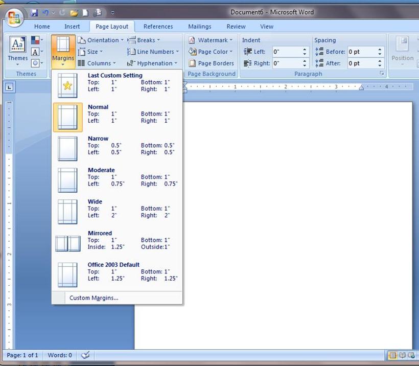Create a new blank document icon

tap(85, 13)
